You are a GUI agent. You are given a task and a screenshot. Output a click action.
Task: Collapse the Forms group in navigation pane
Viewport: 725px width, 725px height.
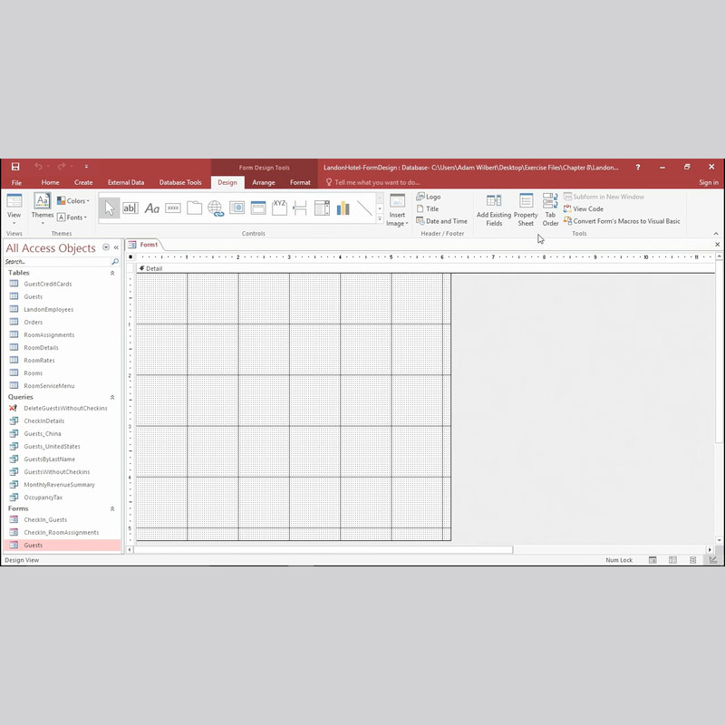click(112, 508)
